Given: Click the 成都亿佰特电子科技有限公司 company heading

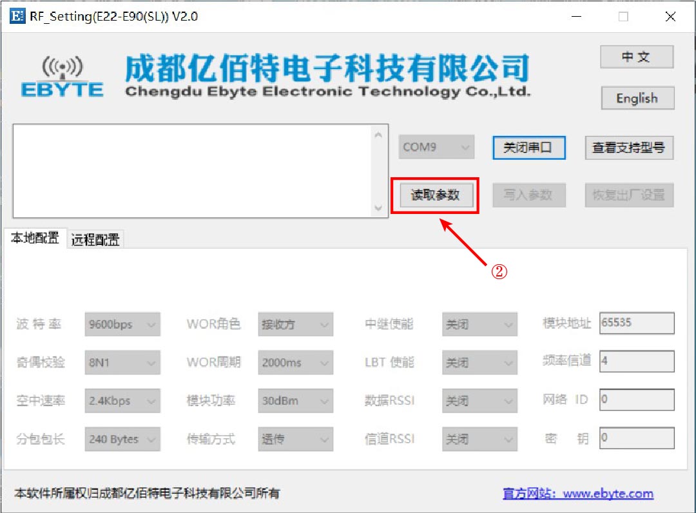Looking at the screenshot, I should click(327, 68).
